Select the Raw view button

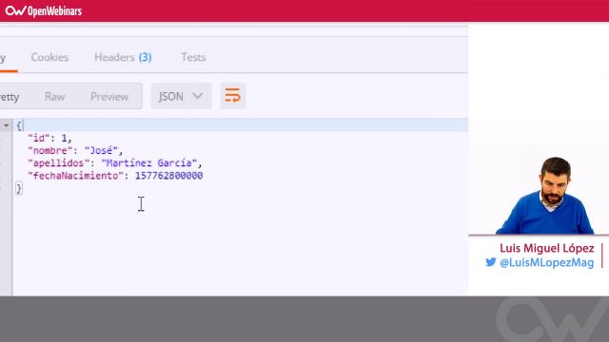55,97
